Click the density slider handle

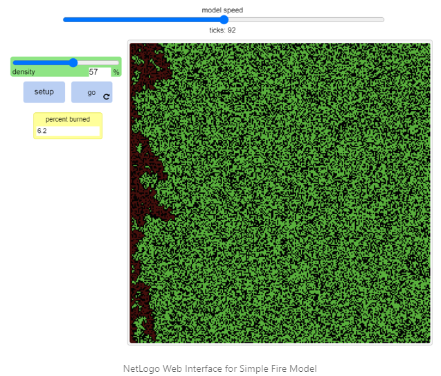pos(73,62)
